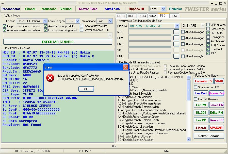
Task: Switch to the UFSx tab
Action: click(x=174, y=16)
